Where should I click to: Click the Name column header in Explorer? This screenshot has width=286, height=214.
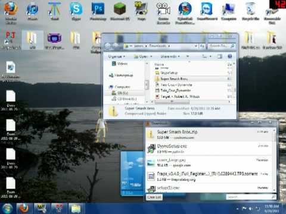pos(159,64)
